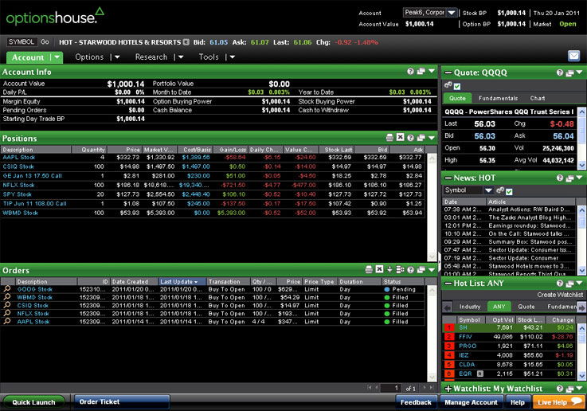The image size is (587, 411).
Task: Pop out the Positions panel
Action: tap(421, 138)
